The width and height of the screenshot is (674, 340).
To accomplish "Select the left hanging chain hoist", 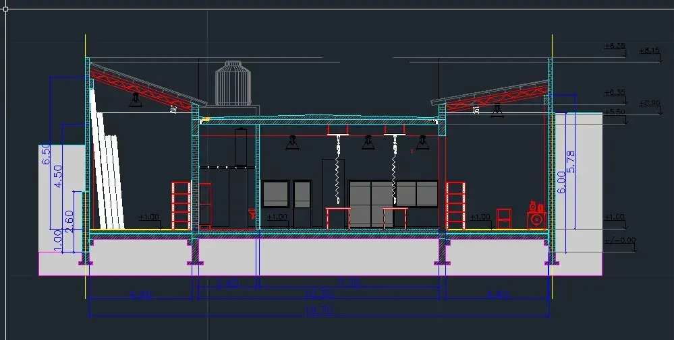I will tap(338, 168).
